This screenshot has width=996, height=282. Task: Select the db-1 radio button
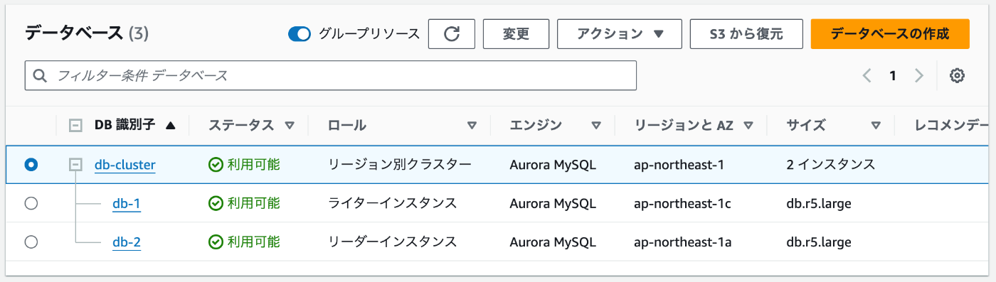(31, 204)
